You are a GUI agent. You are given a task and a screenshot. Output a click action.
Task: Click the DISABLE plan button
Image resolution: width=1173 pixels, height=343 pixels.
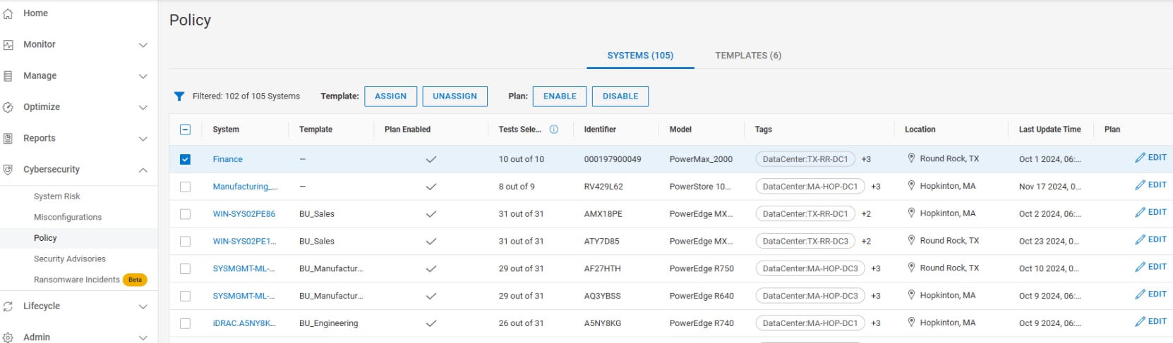pyautogui.click(x=620, y=96)
